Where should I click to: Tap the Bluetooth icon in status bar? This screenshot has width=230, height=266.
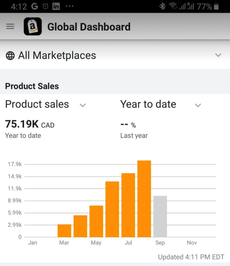[x=162, y=7]
